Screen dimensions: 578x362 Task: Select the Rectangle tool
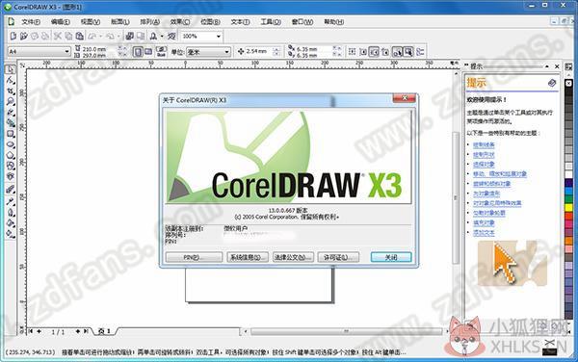11,134
